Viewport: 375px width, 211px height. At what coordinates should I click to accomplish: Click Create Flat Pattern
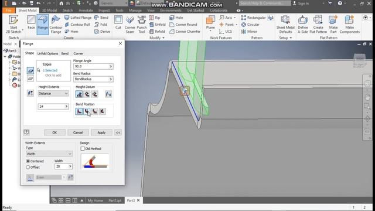coord(318,24)
